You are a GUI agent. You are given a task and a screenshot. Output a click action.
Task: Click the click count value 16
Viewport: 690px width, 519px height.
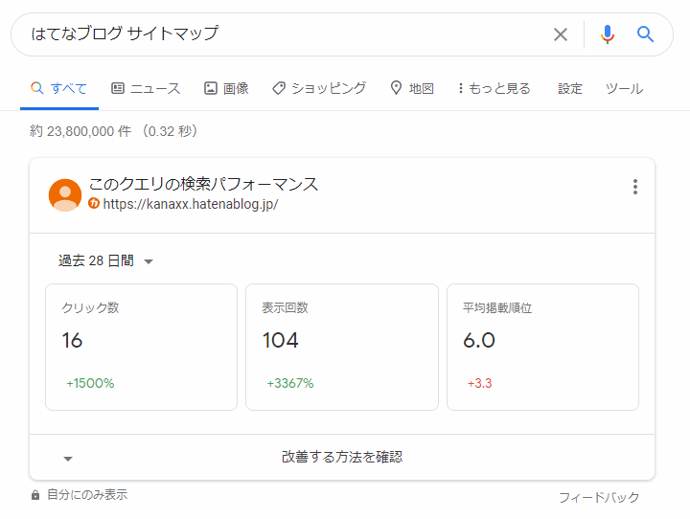tap(72, 341)
